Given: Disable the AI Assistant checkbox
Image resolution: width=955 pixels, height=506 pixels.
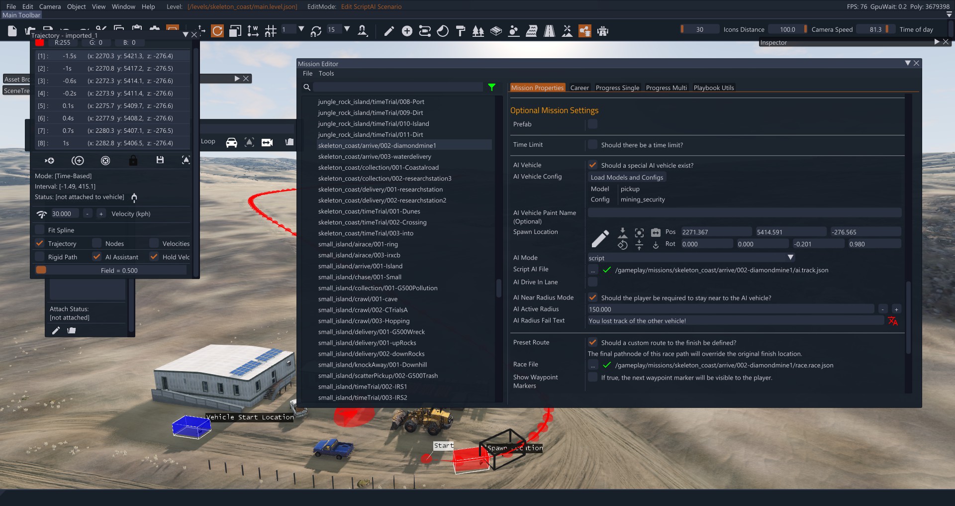Looking at the screenshot, I should point(97,257).
